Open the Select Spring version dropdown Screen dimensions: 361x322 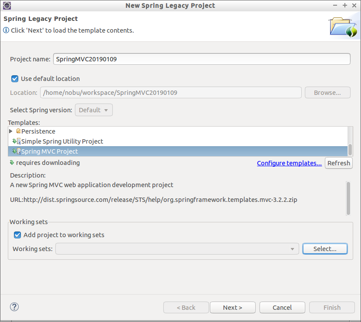94,110
